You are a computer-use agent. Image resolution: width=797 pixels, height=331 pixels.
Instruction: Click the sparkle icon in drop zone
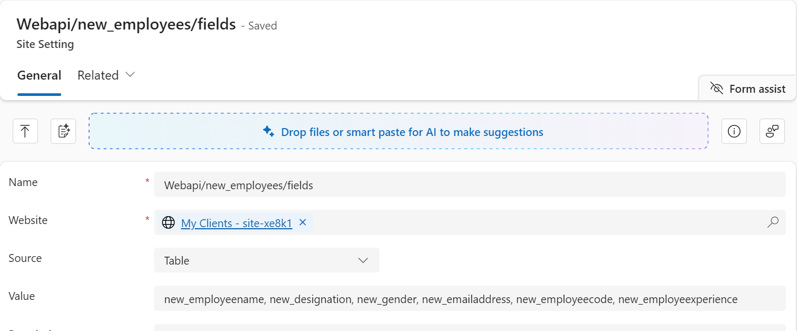click(269, 132)
